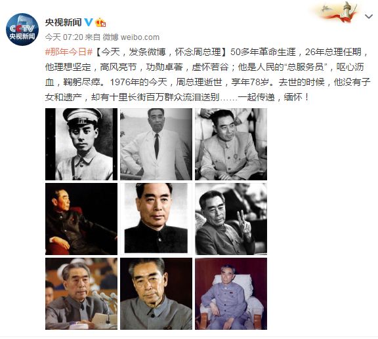Open the photo of man seated in armchair
This screenshot has height=339, width=378.
231,294
